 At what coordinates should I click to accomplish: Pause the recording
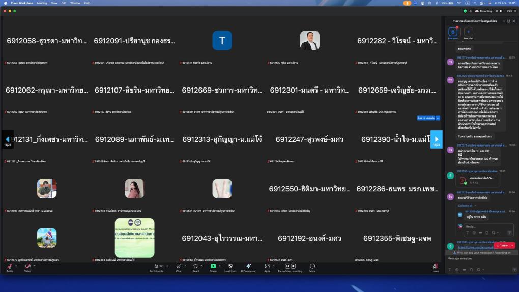287,266
